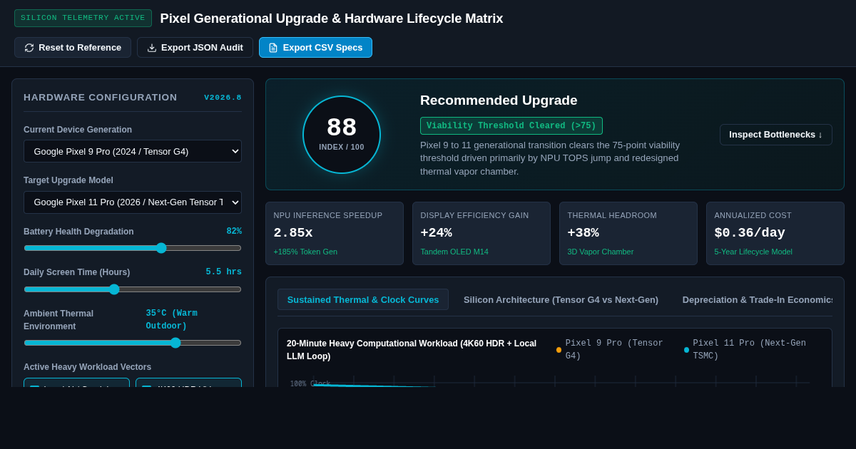Viewport: 856px width, 449px height.
Task: Adjust the Daily Screen Time slider
Action: pos(133,289)
